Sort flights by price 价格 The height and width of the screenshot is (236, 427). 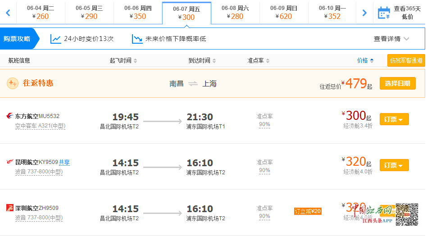tap(365, 60)
